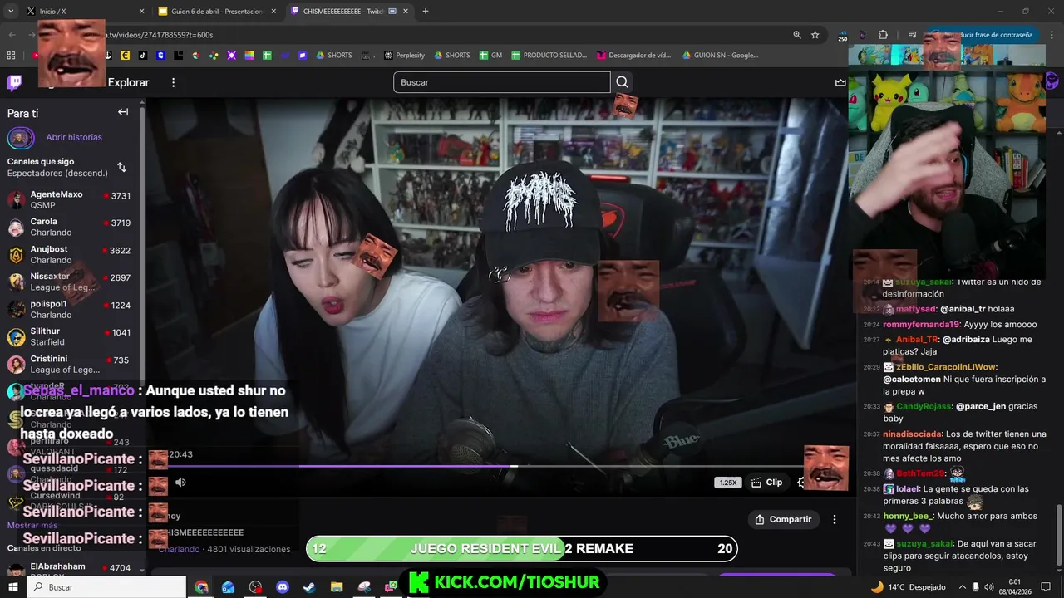Change followed channels sort order

tap(121, 167)
